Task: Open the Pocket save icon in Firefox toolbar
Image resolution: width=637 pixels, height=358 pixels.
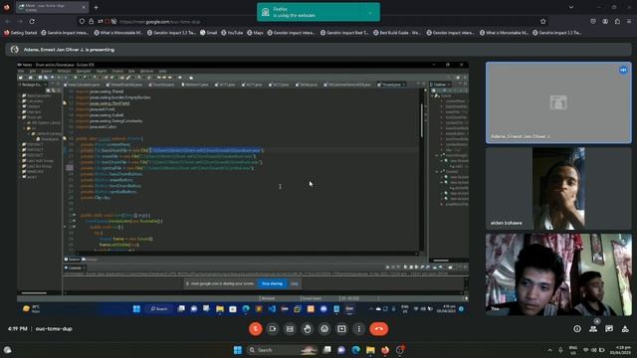Action: (x=593, y=21)
